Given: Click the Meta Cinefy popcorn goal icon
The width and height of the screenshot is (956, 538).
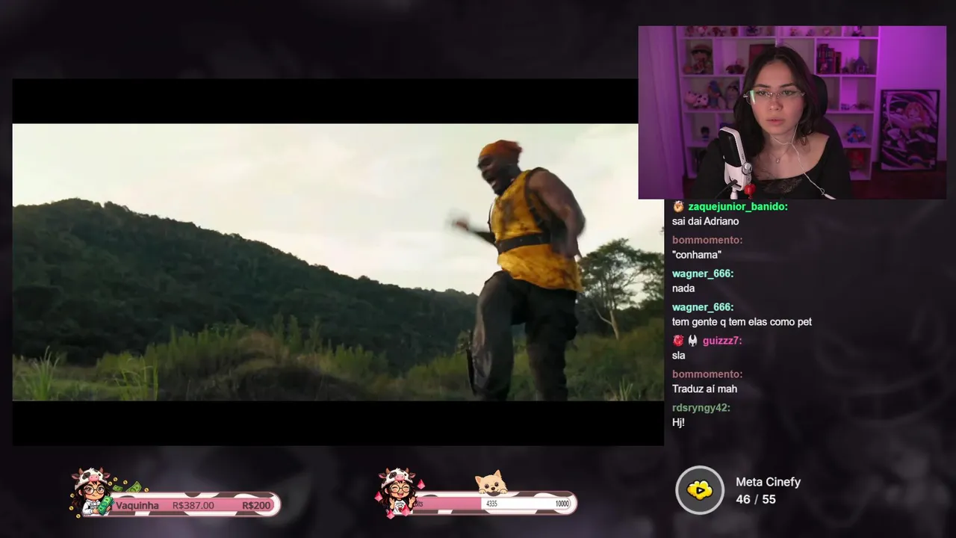Looking at the screenshot, I should pos(700,490).
